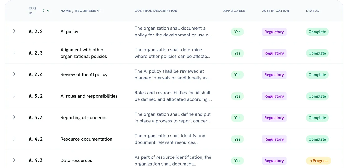348x168 pixels.
Task: Select requirement ID A.2.3
Action: pyautogui.click(x=36, y=53)
